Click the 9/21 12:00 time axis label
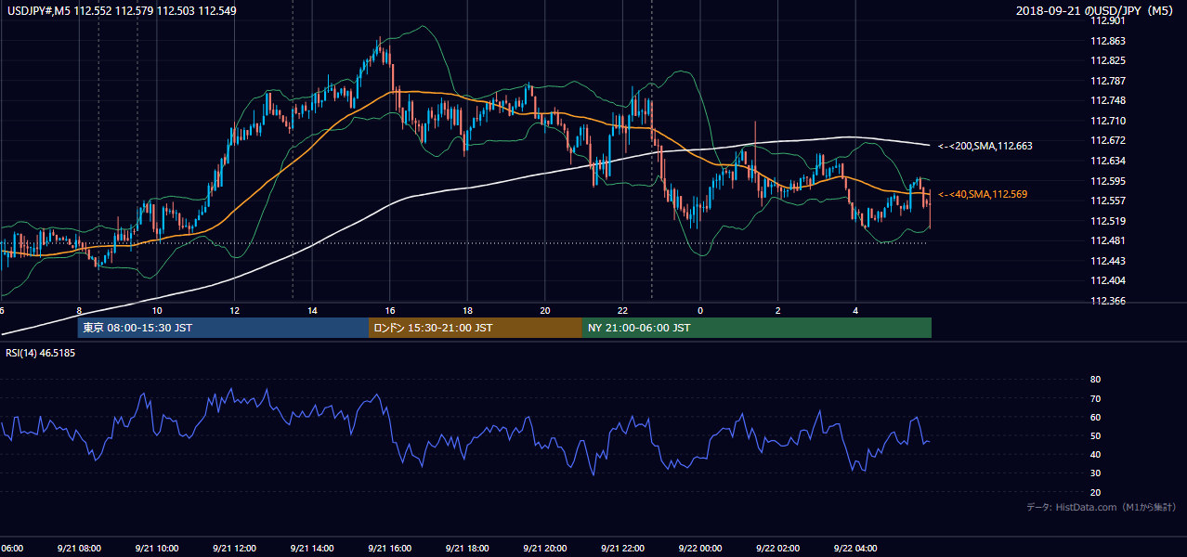 coord(234,549)
